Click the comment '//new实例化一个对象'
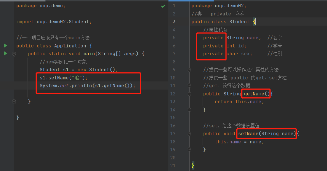The height and width of the screenshot is (171, 327). click(63, 62)
